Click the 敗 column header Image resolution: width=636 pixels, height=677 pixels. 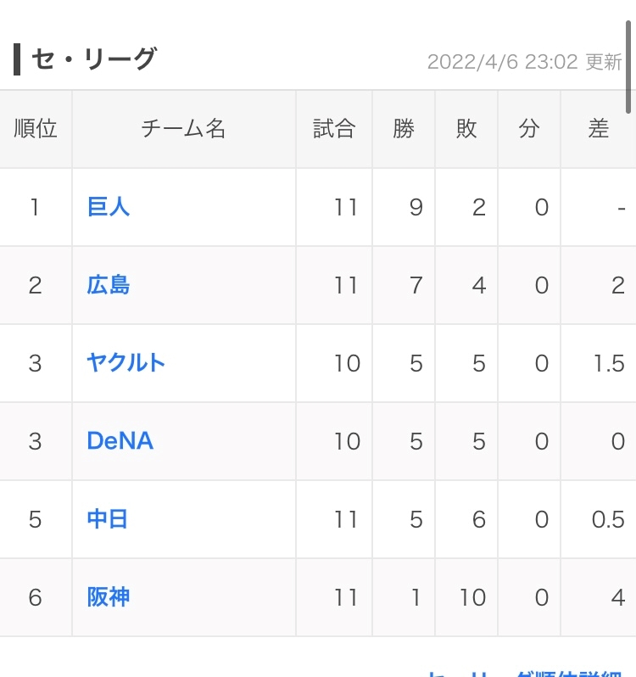(x=466, y=129)
